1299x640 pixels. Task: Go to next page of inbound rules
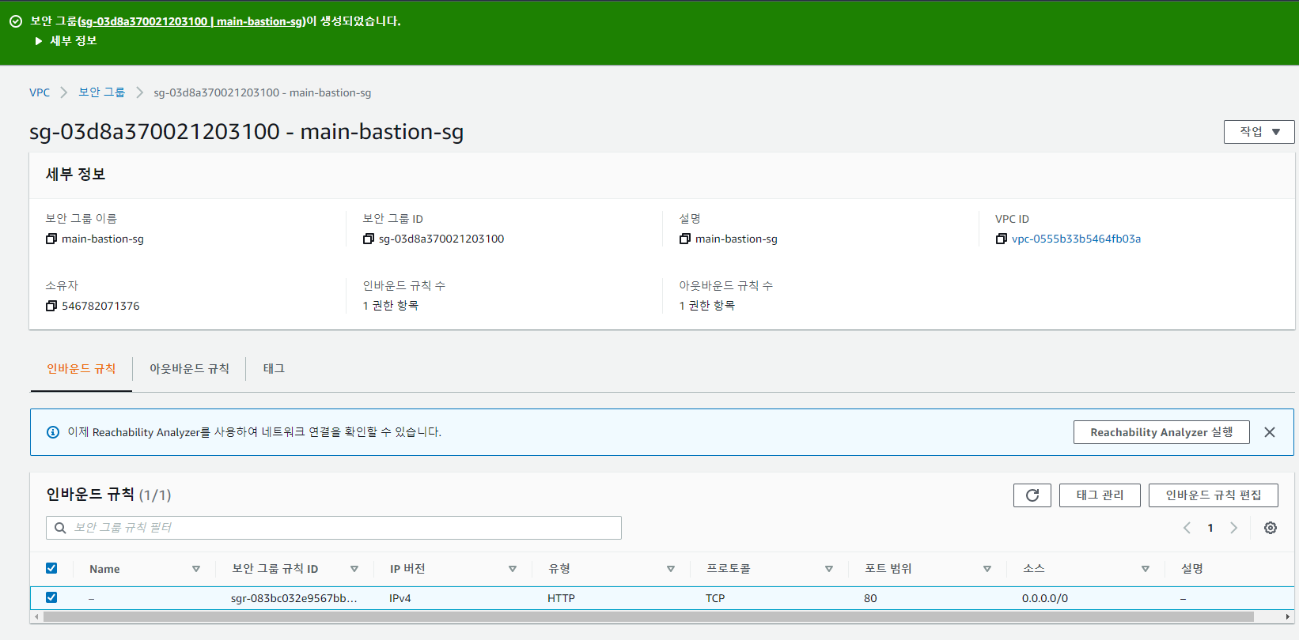[x=1233, y=528]
